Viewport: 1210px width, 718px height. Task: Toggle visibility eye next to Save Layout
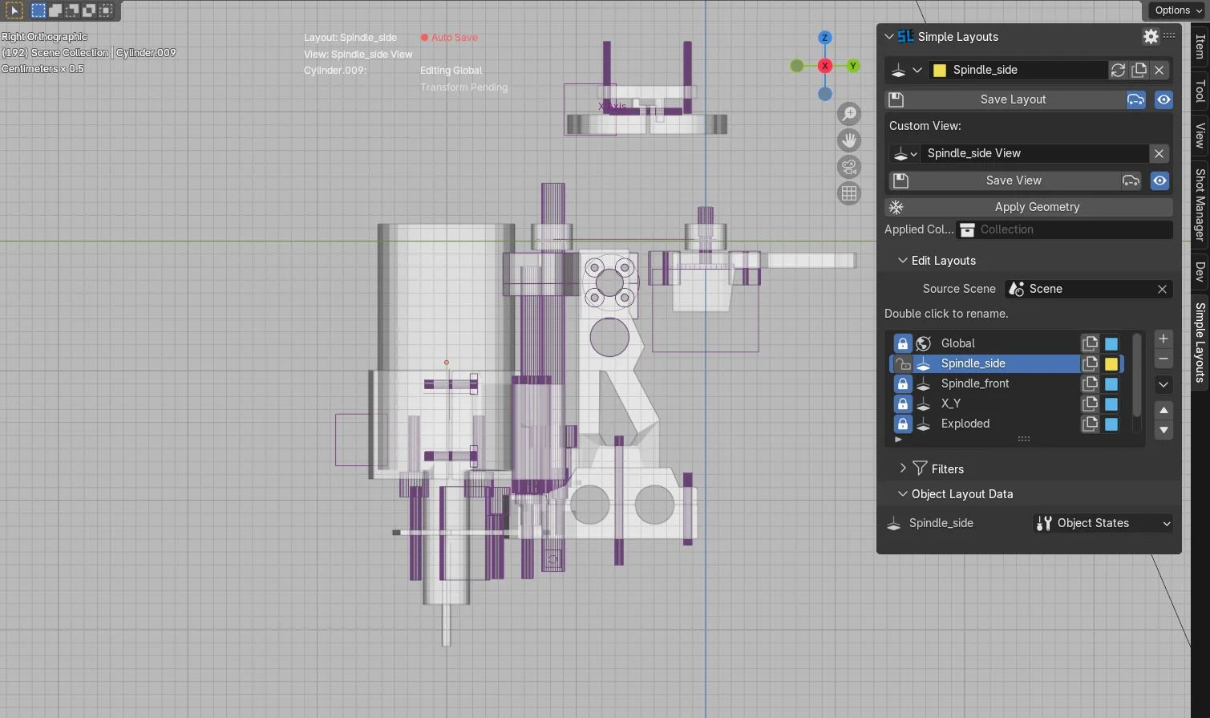click(1163, 99)
